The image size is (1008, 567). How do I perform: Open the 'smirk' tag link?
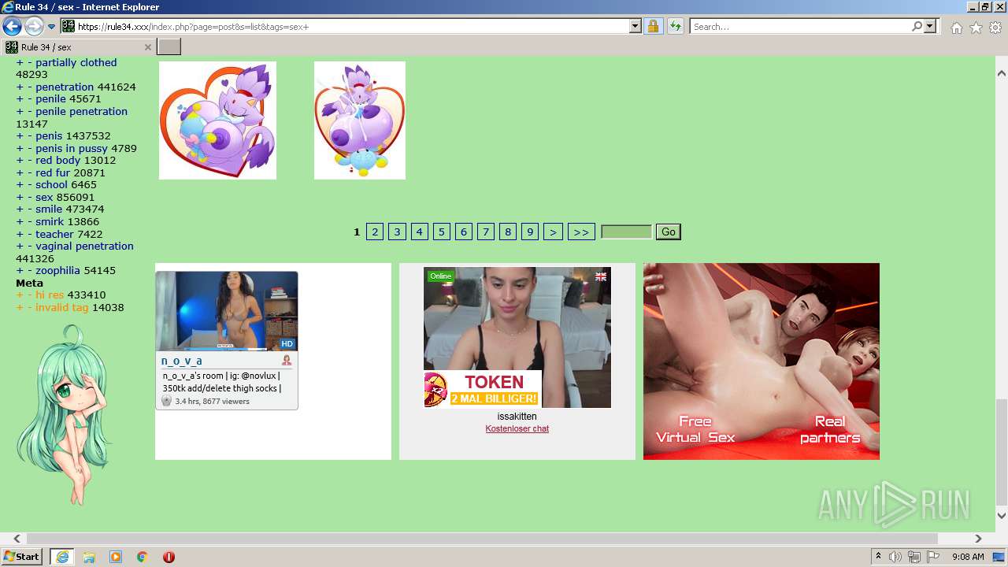50,221
